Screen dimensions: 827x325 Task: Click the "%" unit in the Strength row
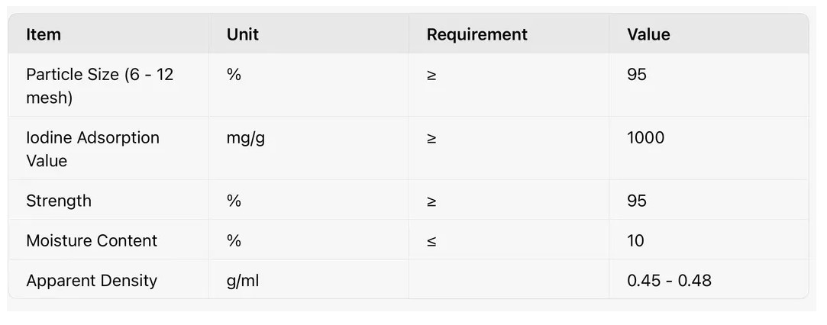tap(234, 201)
